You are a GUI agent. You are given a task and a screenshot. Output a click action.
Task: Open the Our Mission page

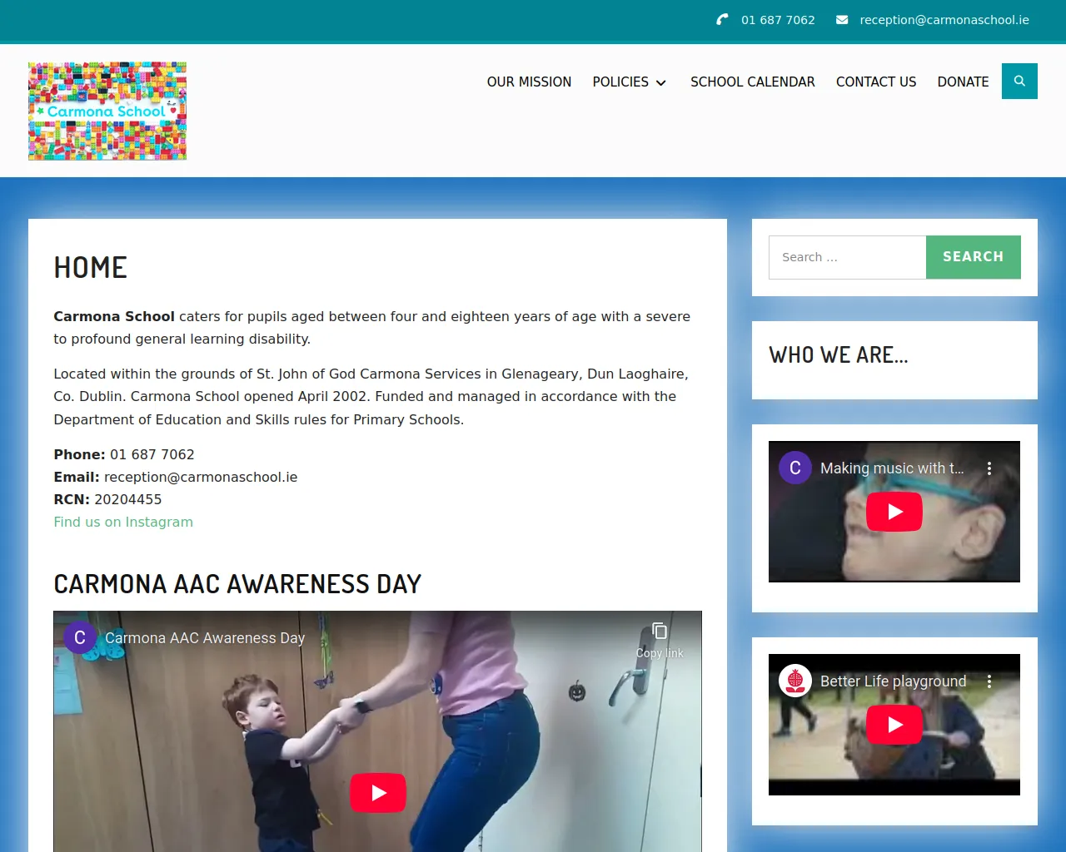click(x=529, y=82)
